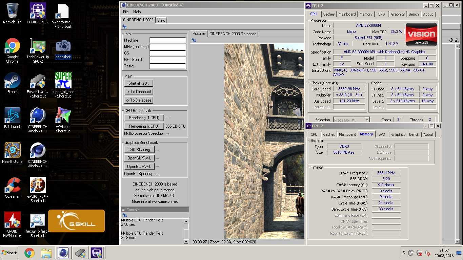Click the AMD VISION logo in CPU-Z
Image resolution: width=463 pixels, height=260 pixels.
pyautogui.click(x=421, y=34)
